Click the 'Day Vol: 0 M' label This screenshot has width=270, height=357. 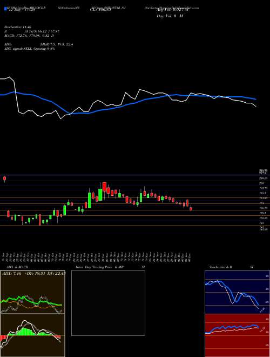170,16
